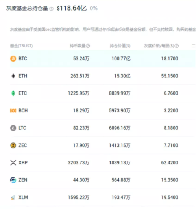196x211 pixels.
Task: Click ZEN holdings amount 44.30万
Action: tap(81, 180)
